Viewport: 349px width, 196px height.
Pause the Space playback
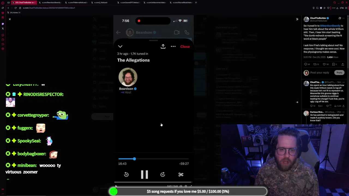point(145,174)
